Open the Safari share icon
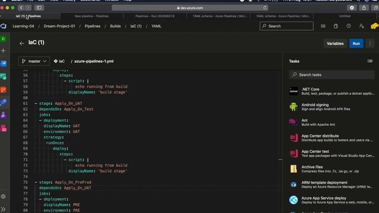 click(x=364, y=8)
